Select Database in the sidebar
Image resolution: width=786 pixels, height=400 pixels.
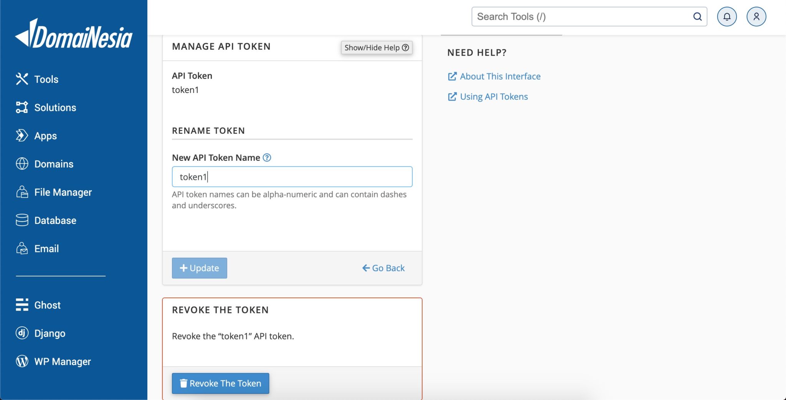point(55,221)
